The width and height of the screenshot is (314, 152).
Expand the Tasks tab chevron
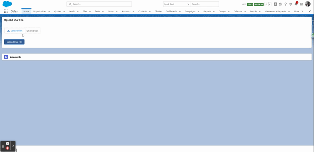pos(103,11)
